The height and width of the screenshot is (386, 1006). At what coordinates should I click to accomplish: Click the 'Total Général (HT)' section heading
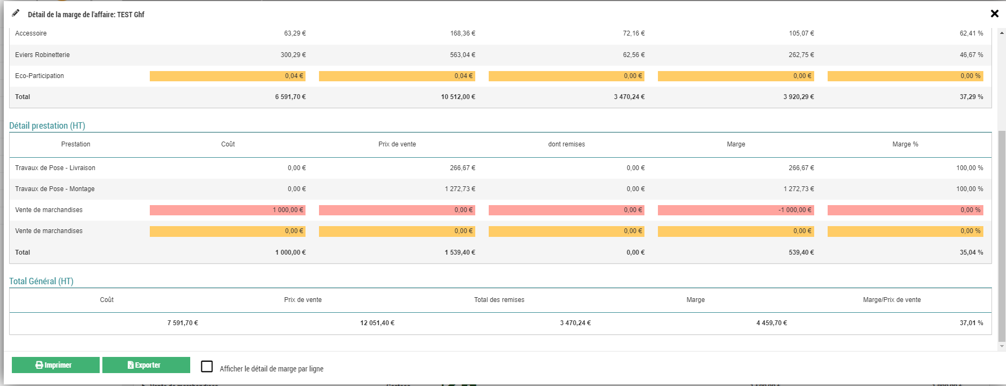(x=41, y=281)
